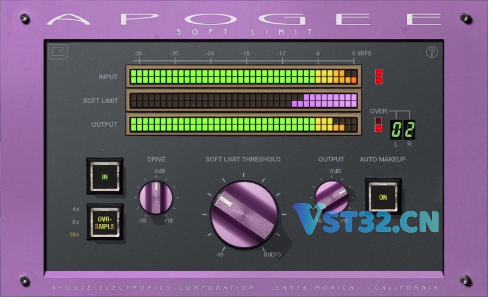This screenshot has height=297, width=488.
Task: Select the 4x oversampling label
Action: pyautogui.click(x=76, y=210)
